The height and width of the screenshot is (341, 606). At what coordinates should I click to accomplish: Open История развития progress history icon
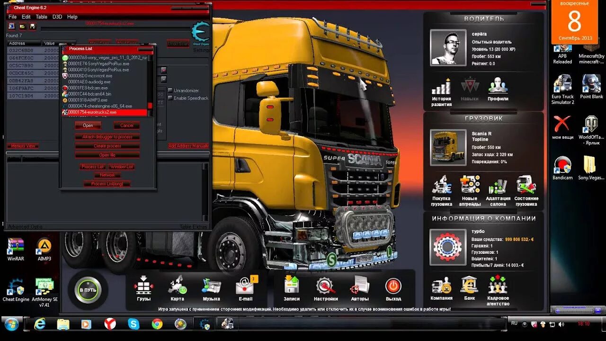pyautogui.click(x=441, y=87)
